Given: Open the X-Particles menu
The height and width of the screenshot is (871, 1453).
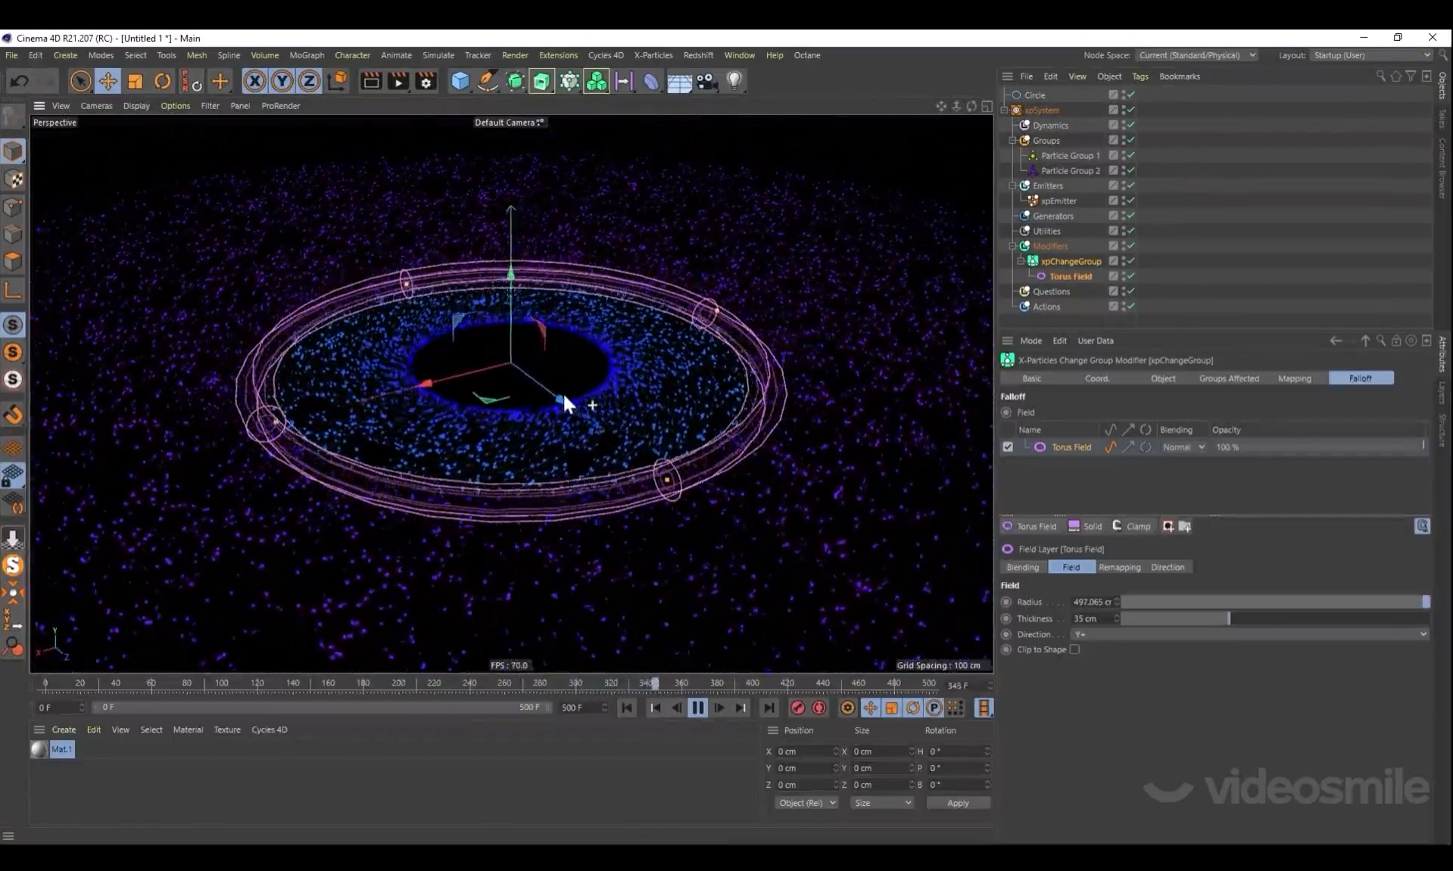Looking at the screenshot, I should click(653, 55).
